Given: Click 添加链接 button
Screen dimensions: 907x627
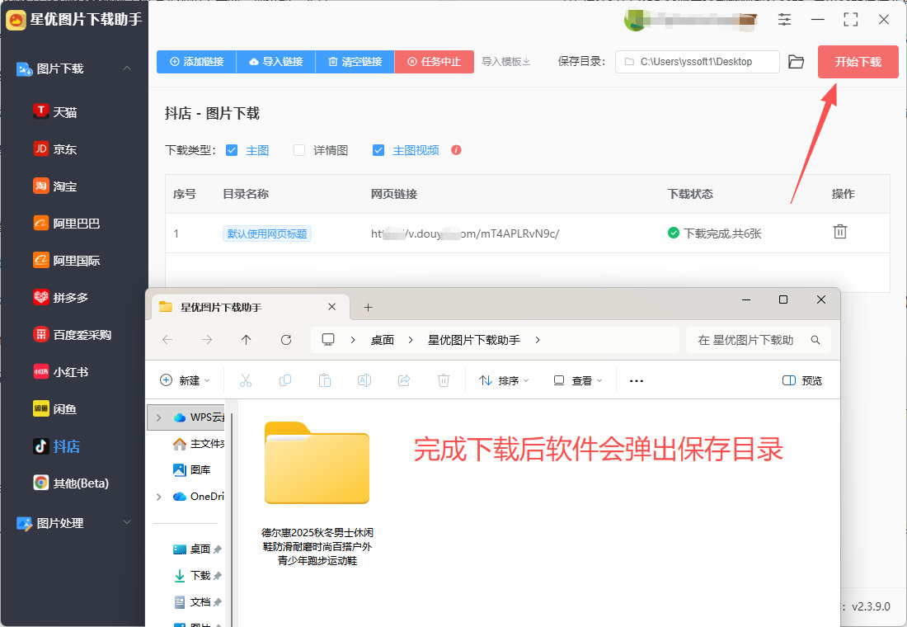Looking at the screenshot, I should pos(197,61).
